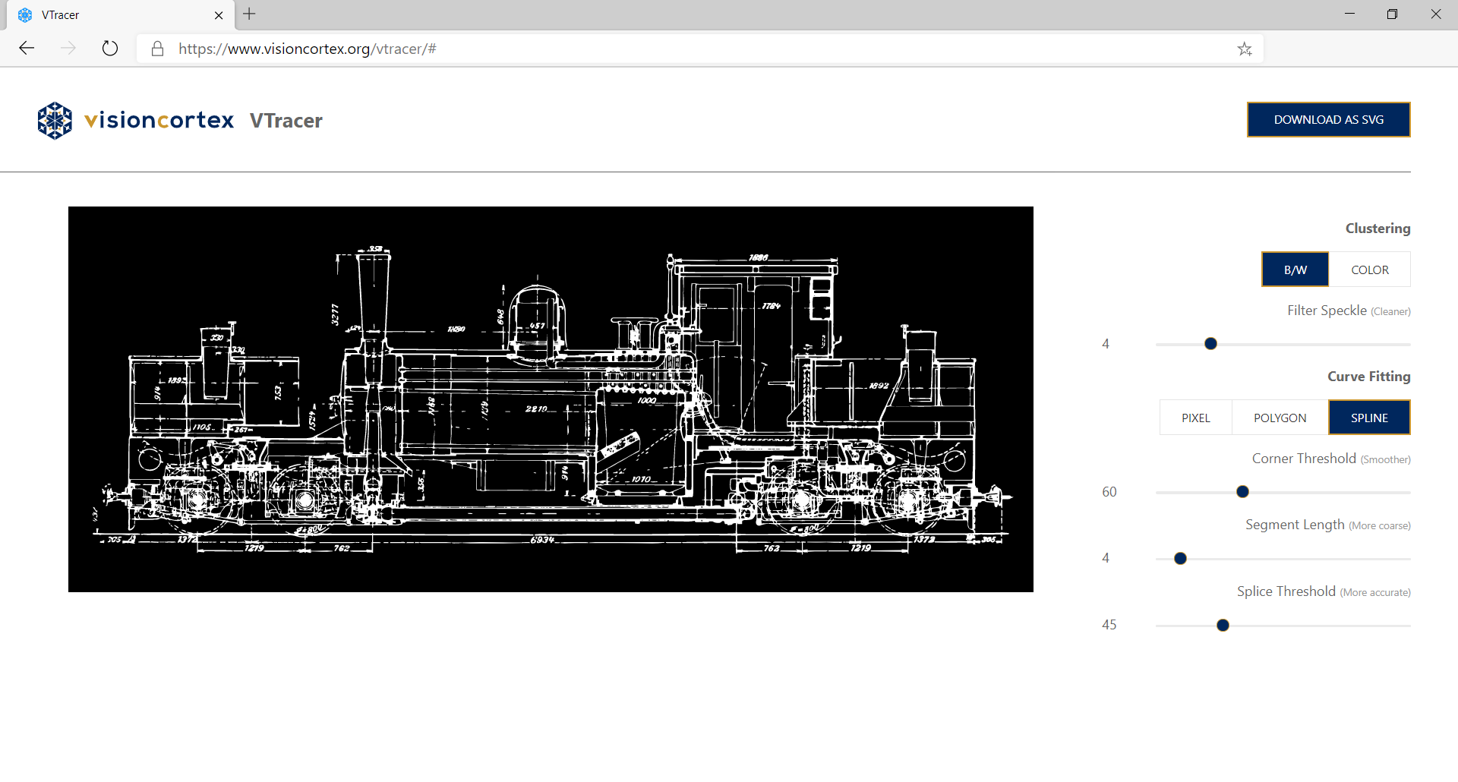Select SPLINE curve fitting

click(x=1368, y=417)
